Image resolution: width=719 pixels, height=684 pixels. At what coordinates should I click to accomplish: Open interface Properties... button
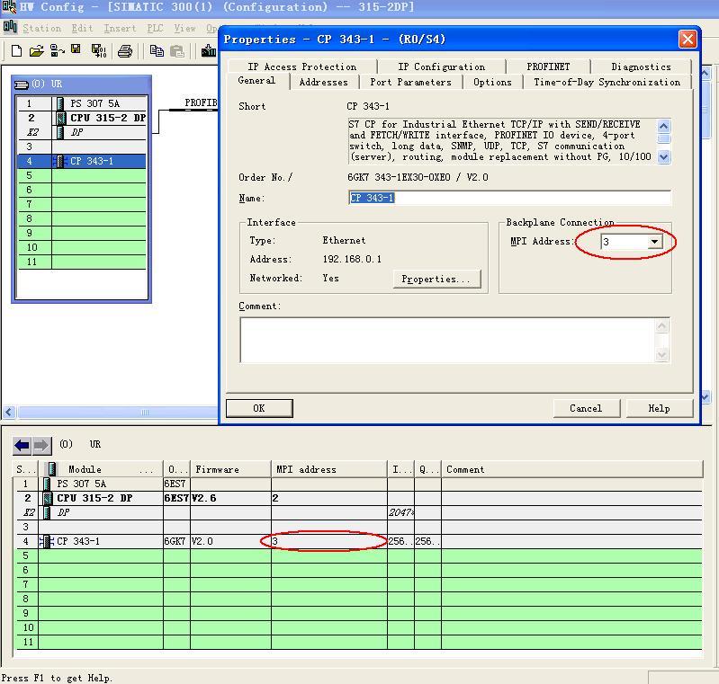coord(436,279)
